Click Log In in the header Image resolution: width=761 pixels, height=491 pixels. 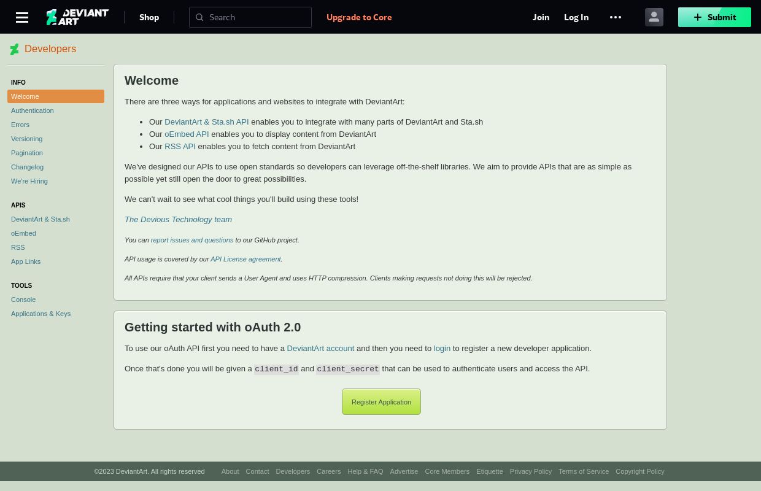click(x=576, y=17)
